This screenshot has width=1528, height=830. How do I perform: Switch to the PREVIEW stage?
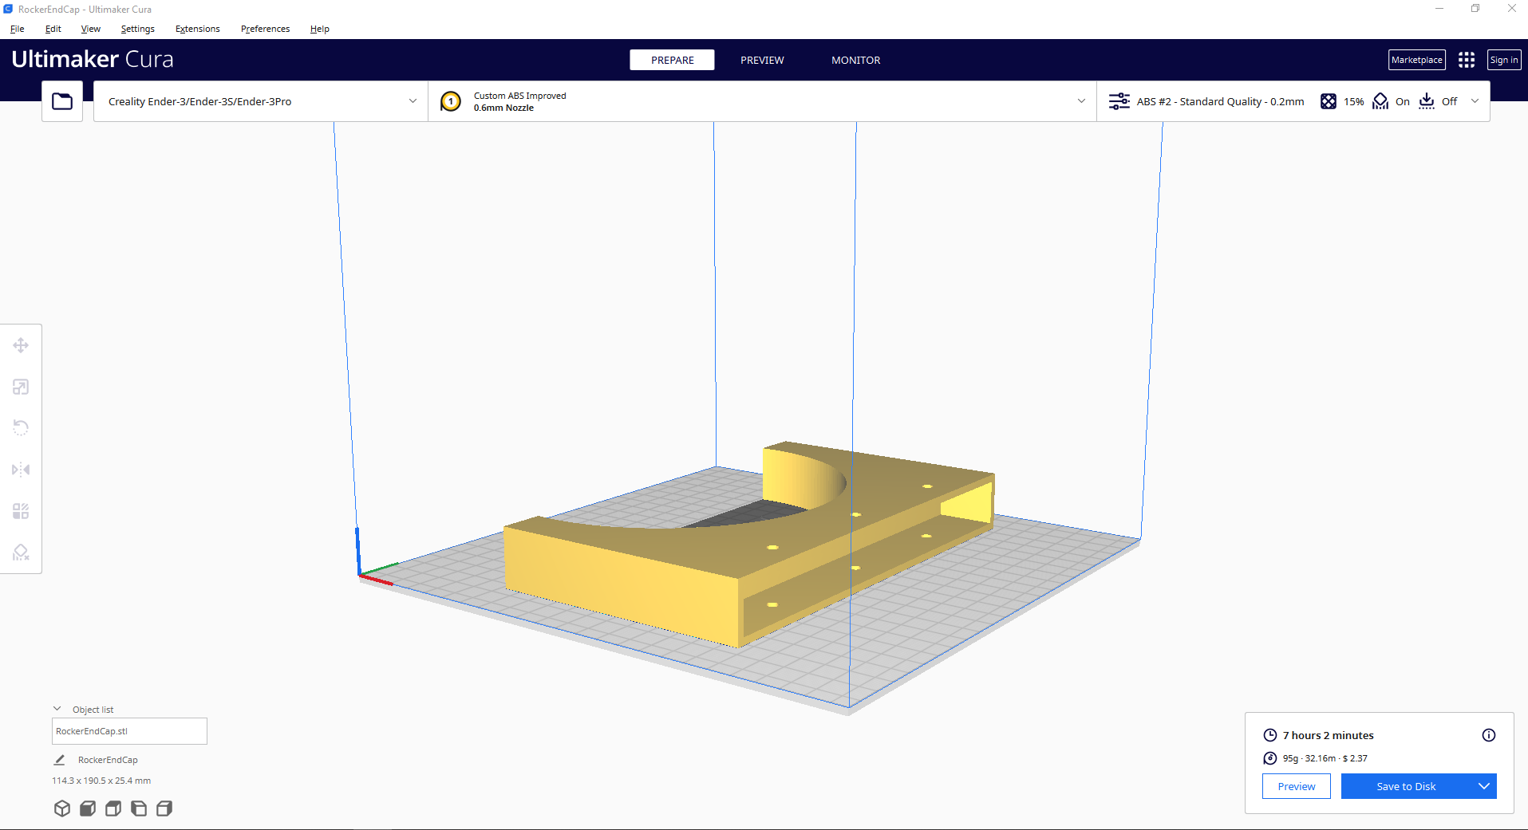pos(762,60)
